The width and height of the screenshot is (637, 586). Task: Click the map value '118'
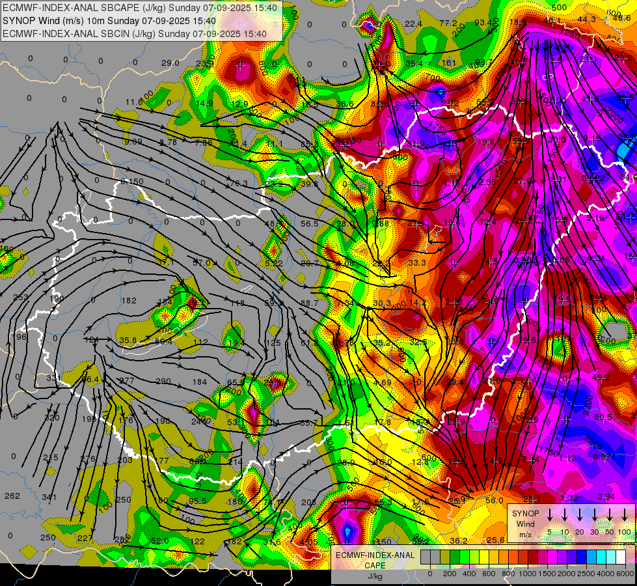click(x=237, y=303)
